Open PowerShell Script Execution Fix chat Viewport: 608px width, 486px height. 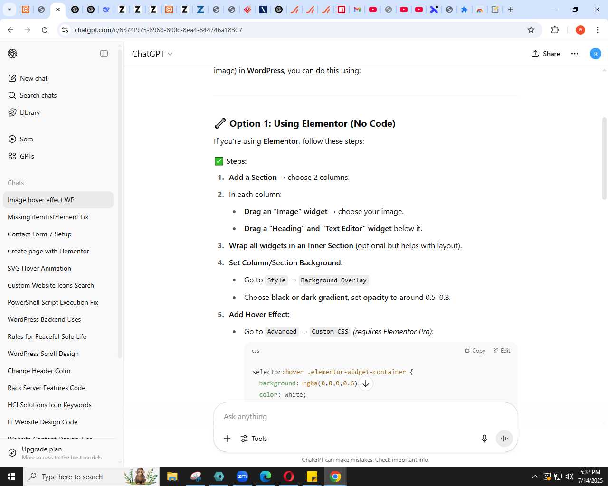tap(58, 302)
